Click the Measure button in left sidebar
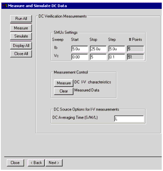The image size is (163, 171). pyautogui.click(x=21, y=28)
